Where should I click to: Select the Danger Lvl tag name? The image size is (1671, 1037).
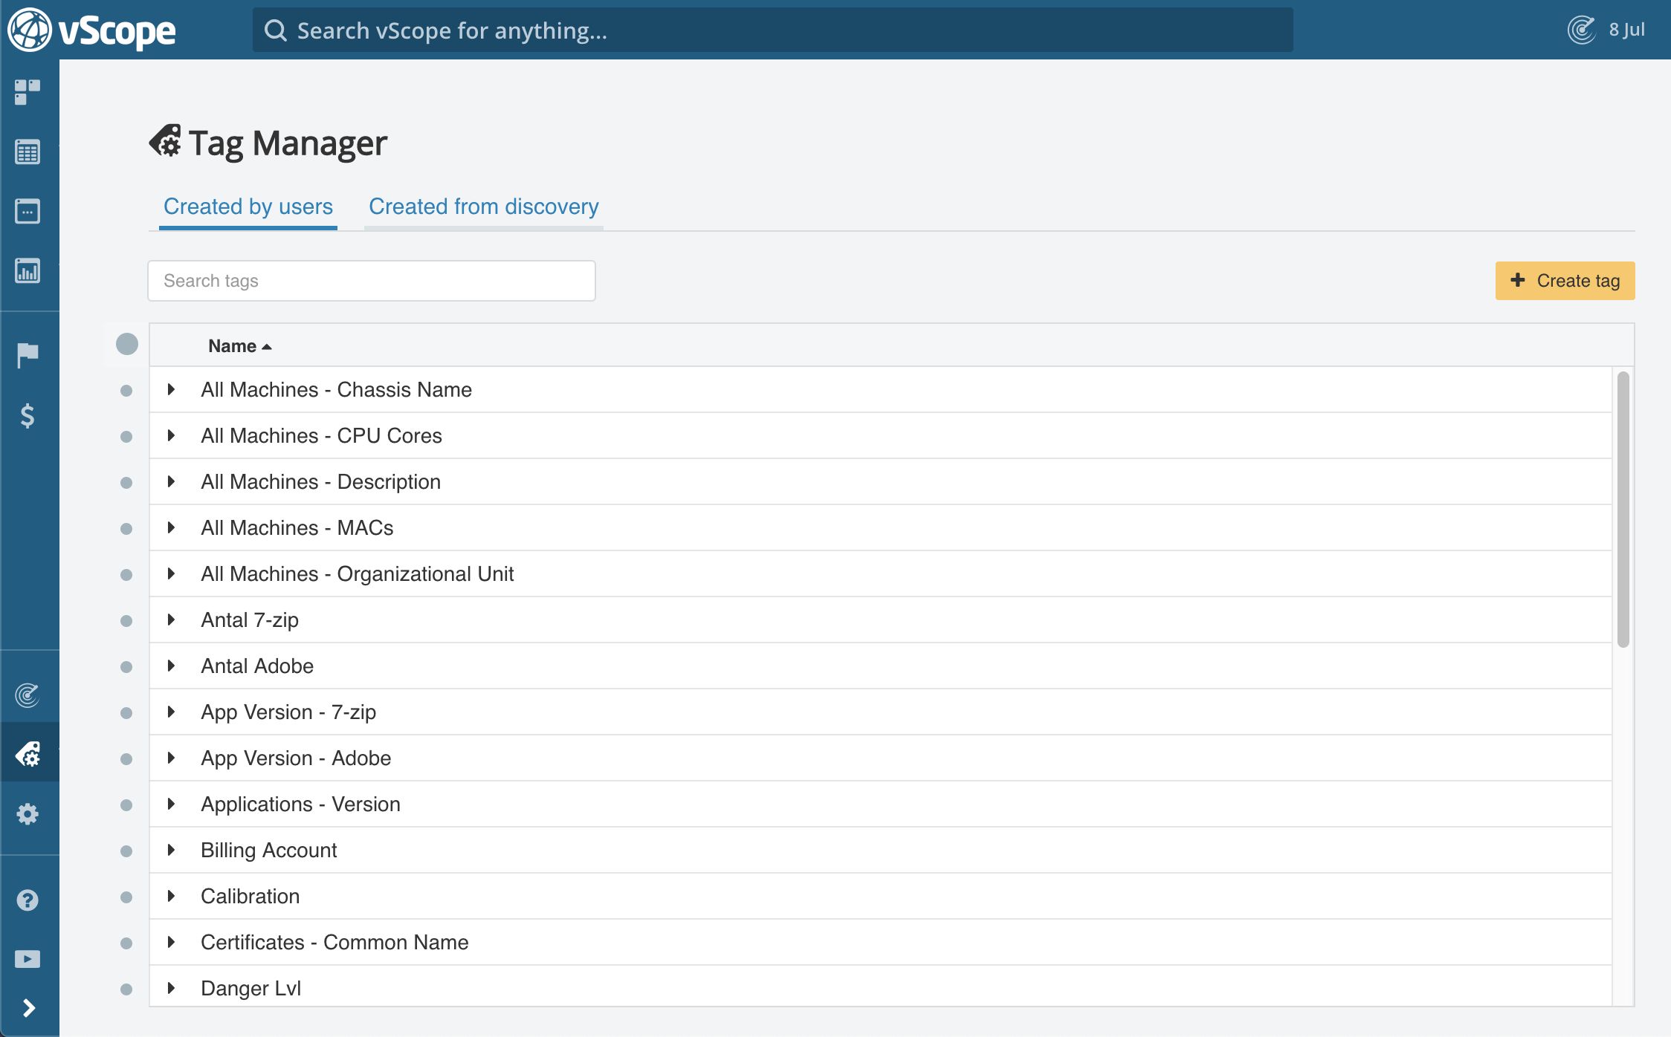point(251,989)
